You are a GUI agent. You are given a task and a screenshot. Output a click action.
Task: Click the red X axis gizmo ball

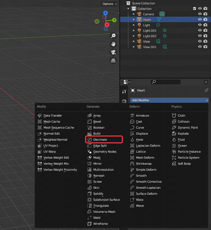tap(107, 25)
